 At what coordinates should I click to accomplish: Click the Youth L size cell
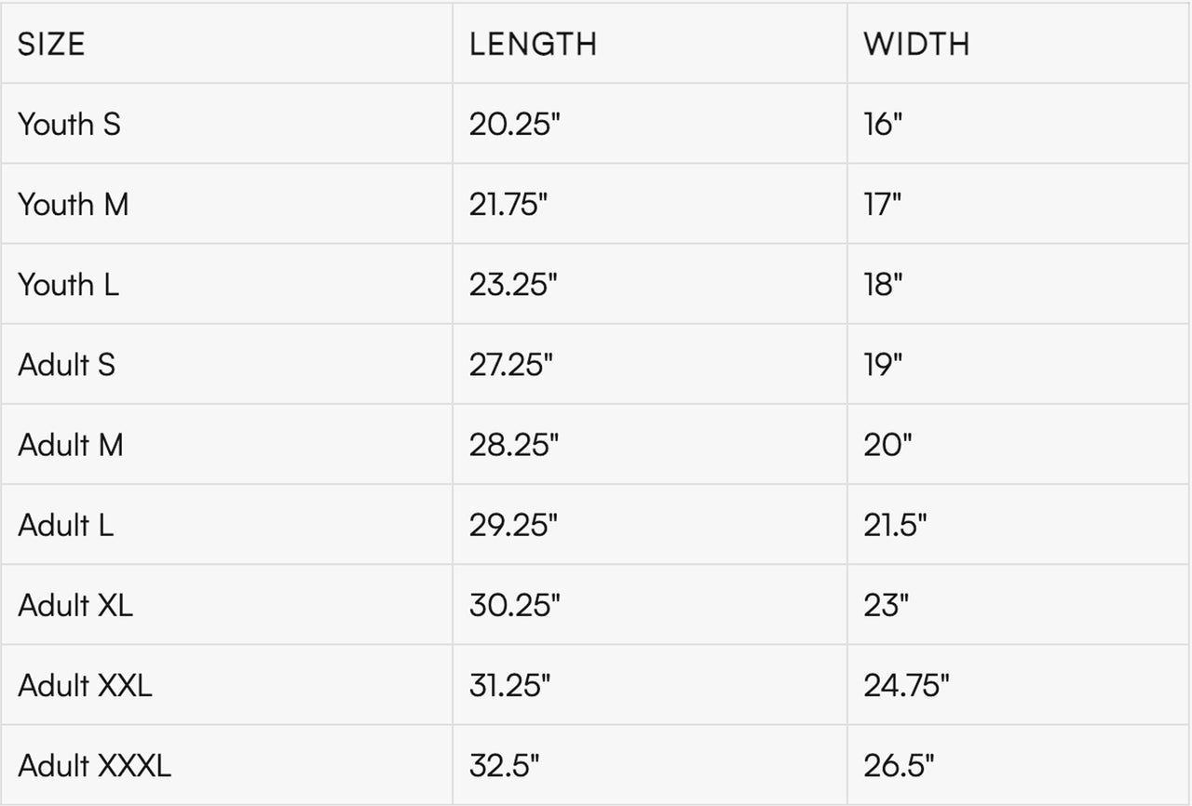tap(68, 284)
